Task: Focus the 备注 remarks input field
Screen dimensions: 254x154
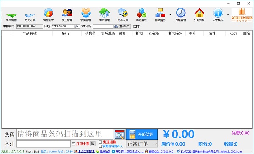Action: 43,144
